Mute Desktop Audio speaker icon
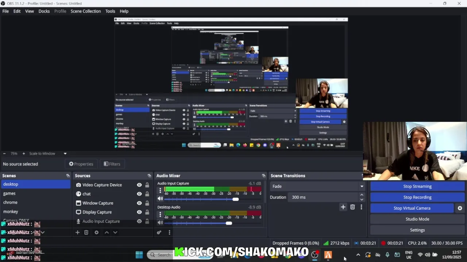Viewport: 467px width, 262px height. pyautogui.click(x=160, y=222)
